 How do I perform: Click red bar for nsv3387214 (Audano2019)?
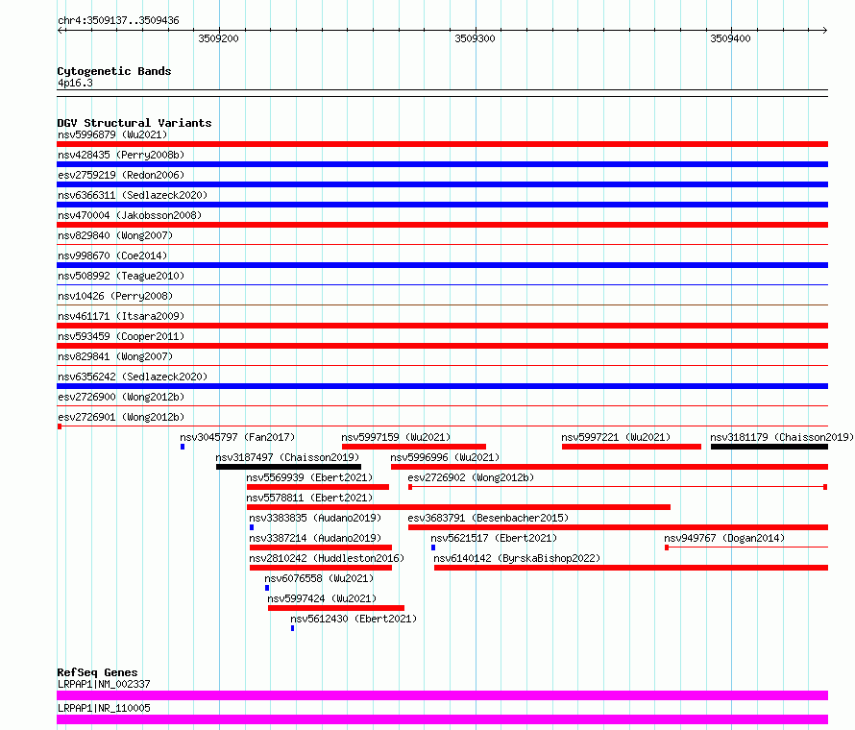[x=321, y=547]
